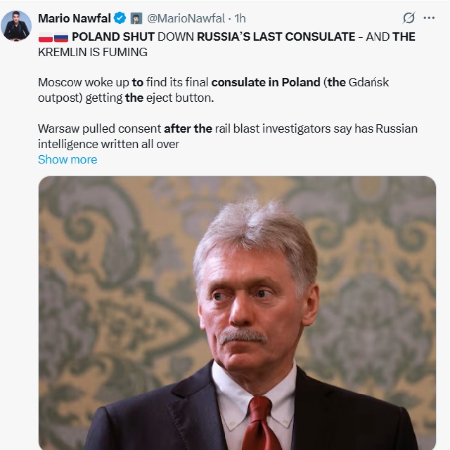Expand the post with Show more

tap(67, 159)
